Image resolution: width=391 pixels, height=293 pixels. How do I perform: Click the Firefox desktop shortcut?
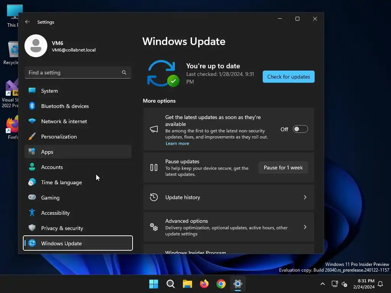tap(12, 127)
